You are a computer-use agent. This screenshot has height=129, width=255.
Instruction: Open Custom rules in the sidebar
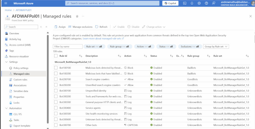pyautogui.click(x=20, y=80)
